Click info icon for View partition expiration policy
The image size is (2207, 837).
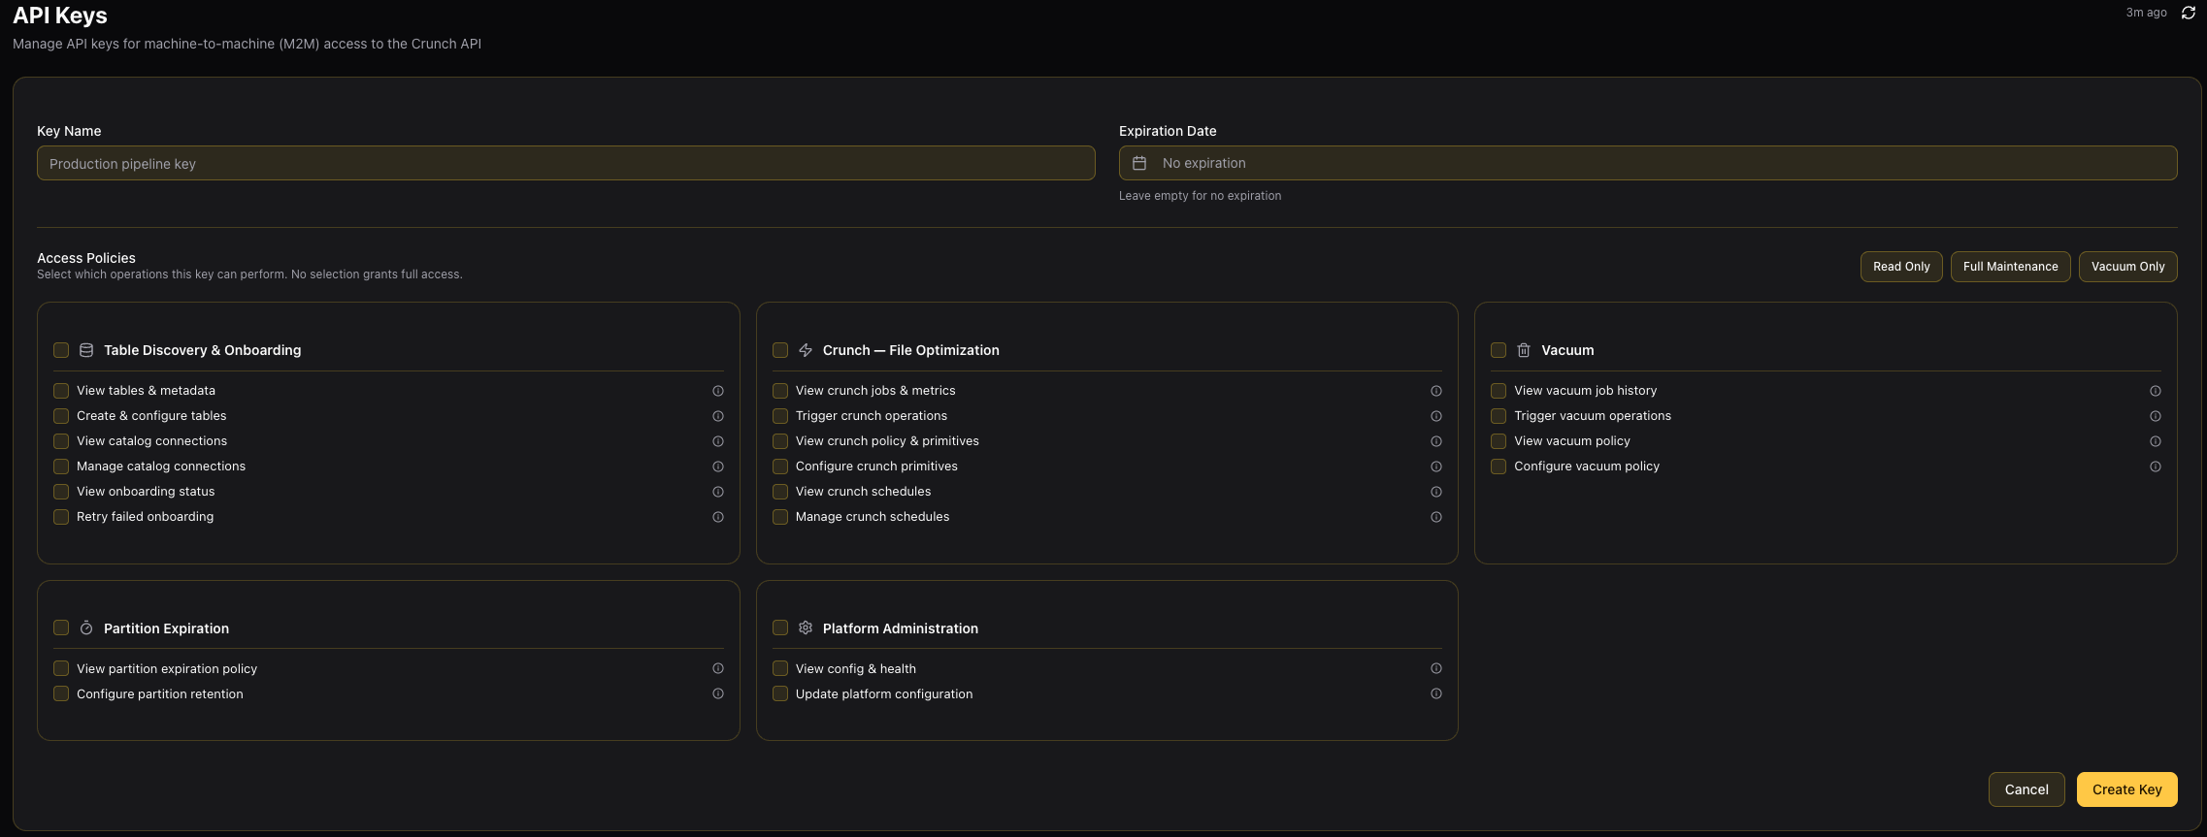coord(718,668)
